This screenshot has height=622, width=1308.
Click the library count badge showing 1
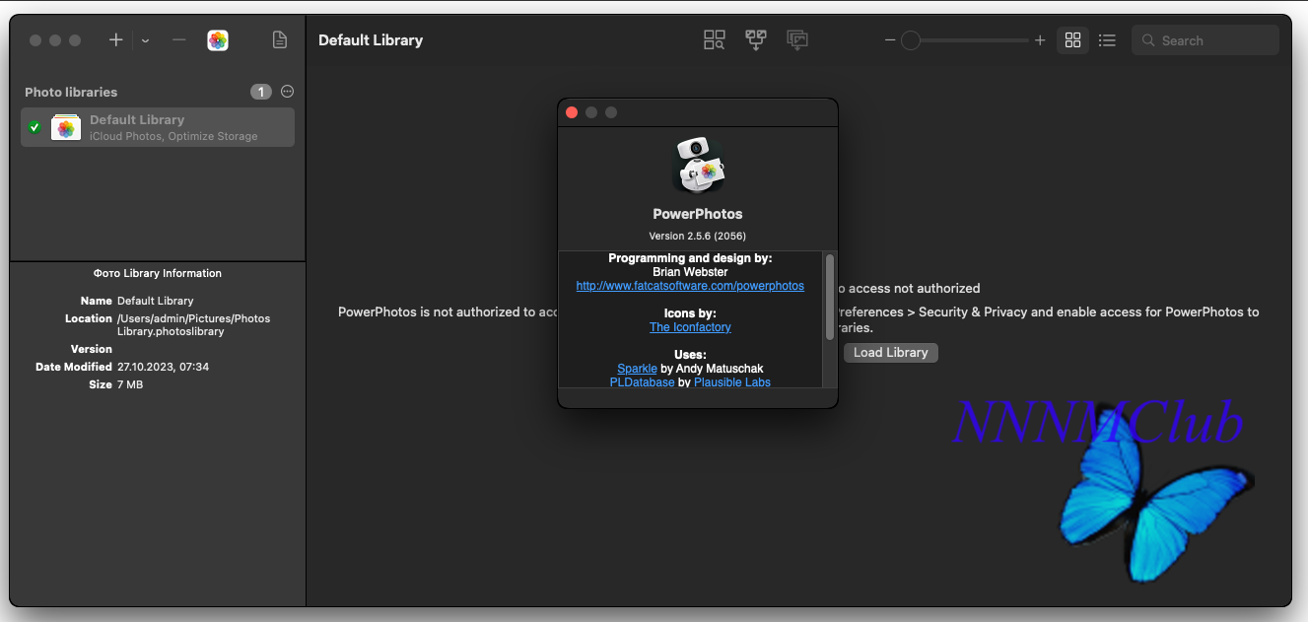pyautogui.click(x=260, y=92)
